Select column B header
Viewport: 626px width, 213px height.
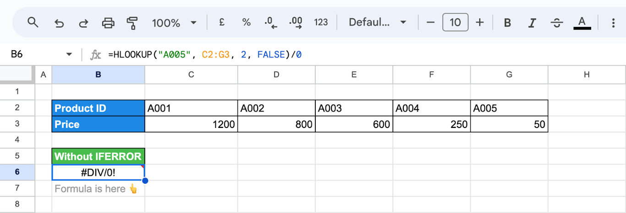click(99, 75)
